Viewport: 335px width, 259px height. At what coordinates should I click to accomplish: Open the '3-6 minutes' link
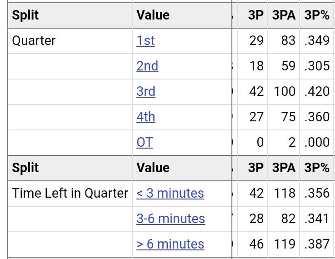(170, 219)
